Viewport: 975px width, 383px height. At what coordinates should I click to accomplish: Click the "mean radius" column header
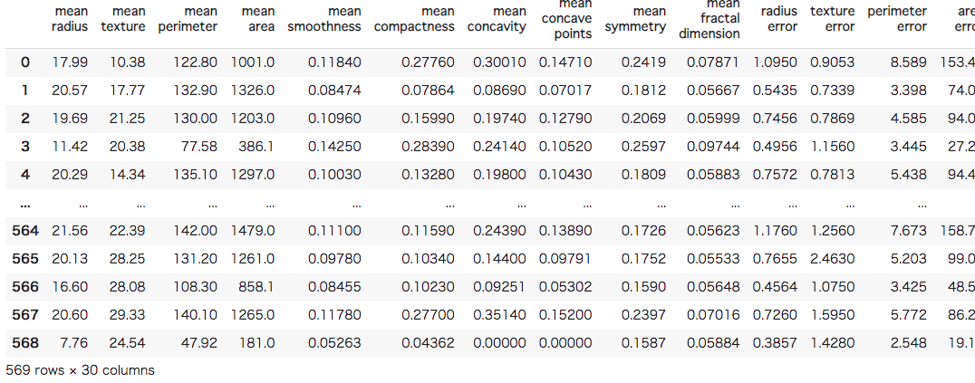70,19
